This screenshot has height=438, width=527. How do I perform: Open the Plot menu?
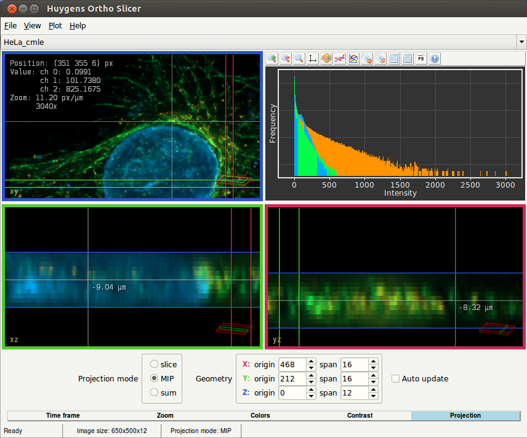pos(55,26)
